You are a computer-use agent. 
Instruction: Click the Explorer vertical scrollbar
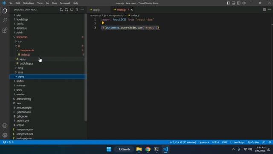[85, 67]
